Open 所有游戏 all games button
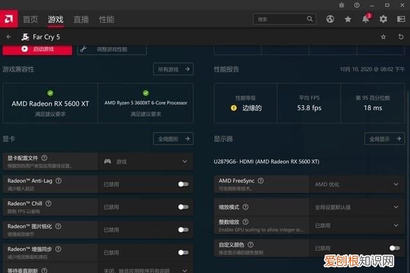Image resolution: width=410 pixels, height=273 pixels. click(174, 69)
